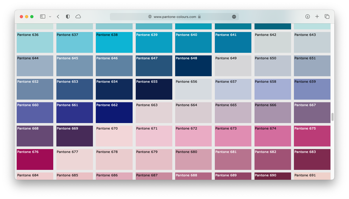The height and width of the screenshot is (199, 349).
Task: Pick the Pantone 683 swatch
Action: (312, 159)
